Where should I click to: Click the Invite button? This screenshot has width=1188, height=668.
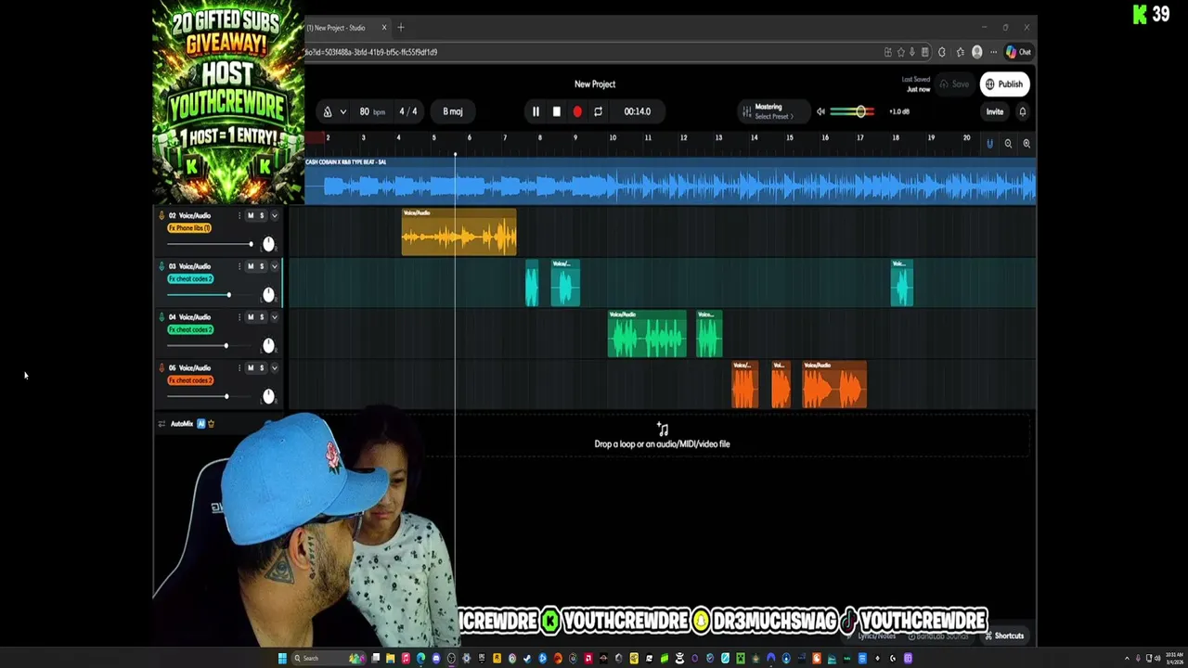[x=994, y=111]
